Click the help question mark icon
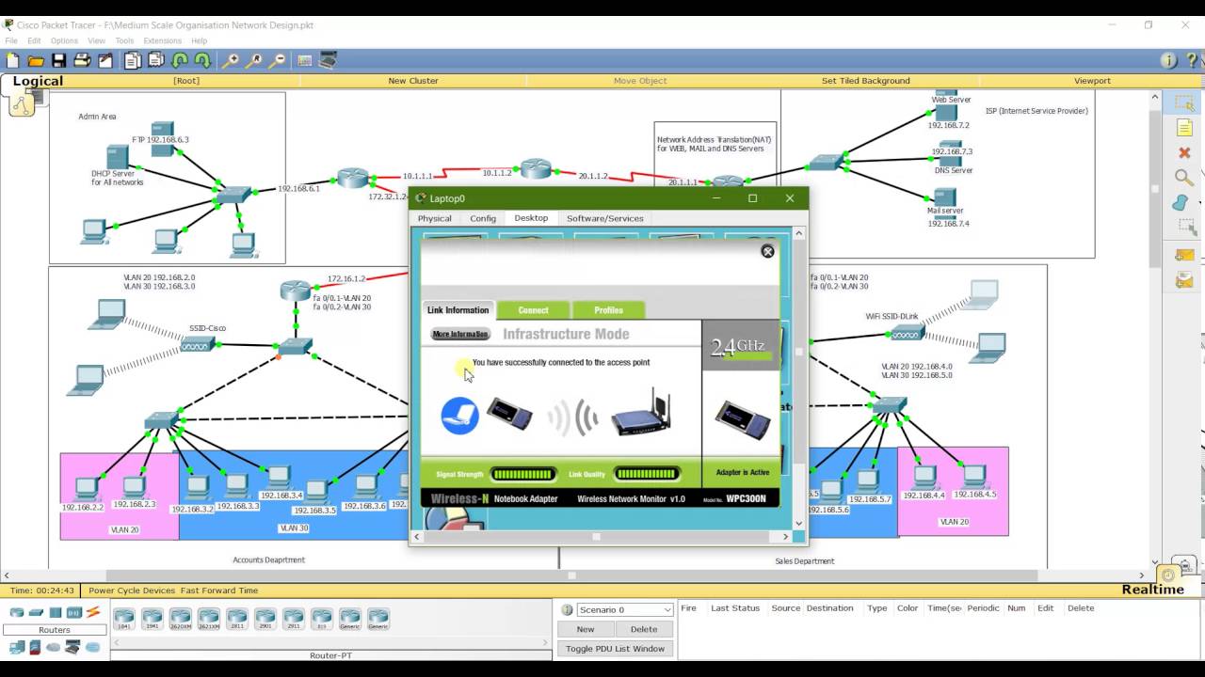Viewport: 1205px width, 677px height. tap(1191, 60)
